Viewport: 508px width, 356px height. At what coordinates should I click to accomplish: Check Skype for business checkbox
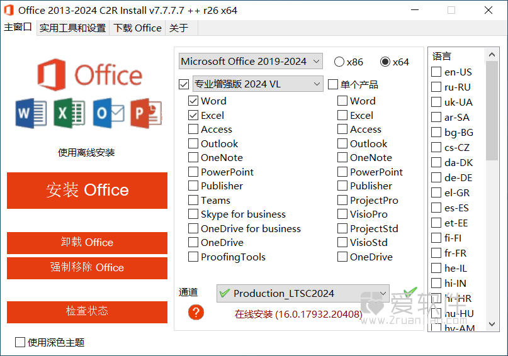(193, 214)
